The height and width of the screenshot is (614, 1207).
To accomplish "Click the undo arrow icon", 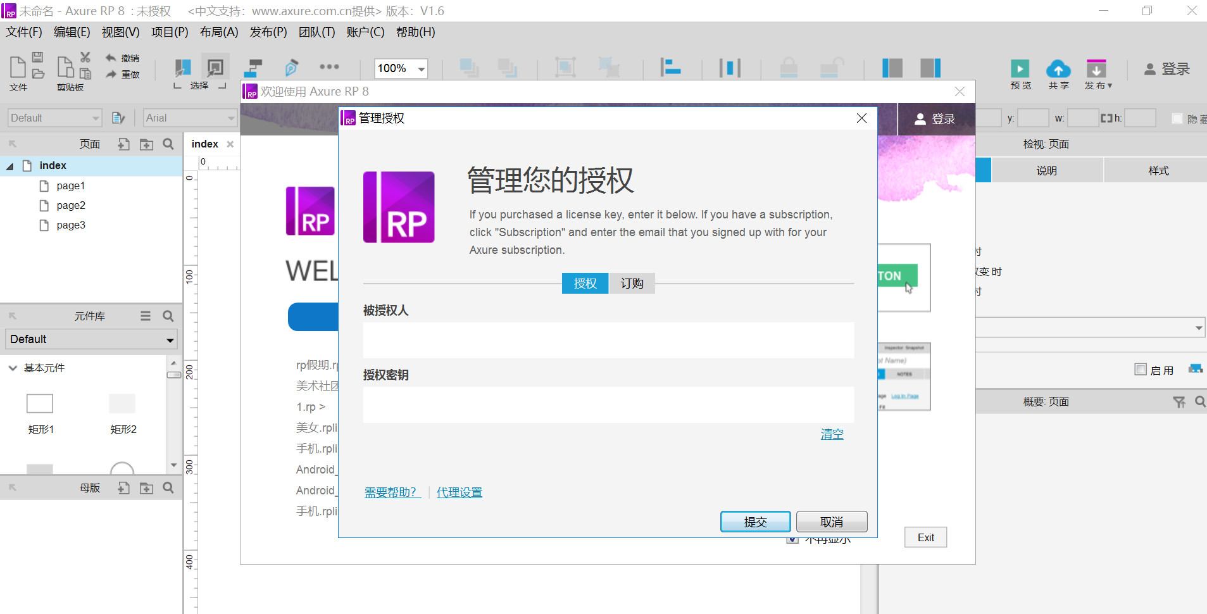I will tap(111, 58).
